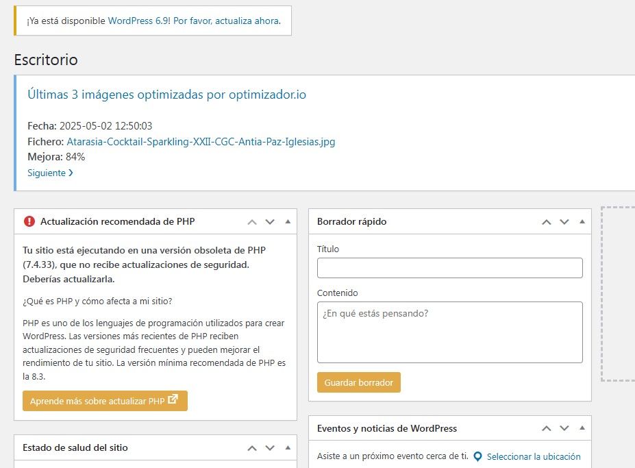This screenshot has height=468, width=635.
Task: Toggle Eventos y noticias de WordPress panel
Action: coord(582,428)
